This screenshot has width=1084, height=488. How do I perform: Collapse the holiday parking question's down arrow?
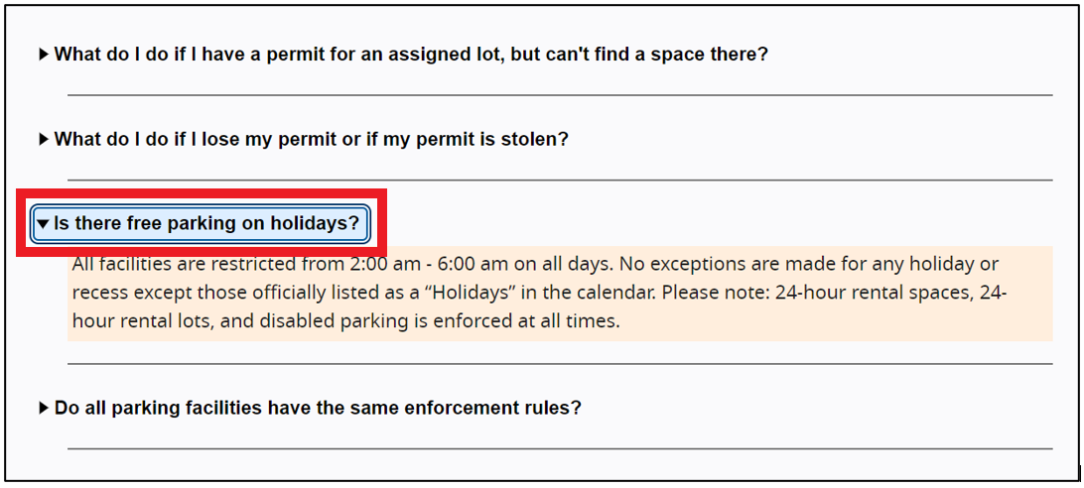pyautogui.click(x=43, y=225)
